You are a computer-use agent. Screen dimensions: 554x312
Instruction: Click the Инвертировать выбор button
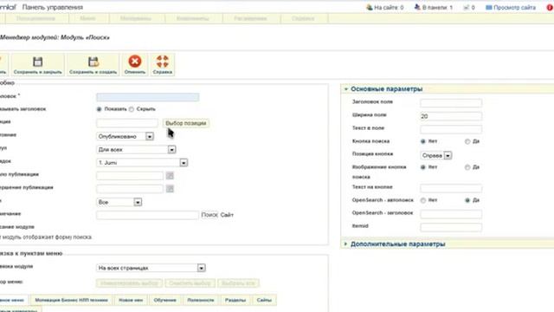pyautogui.click(x=129, y=283)
